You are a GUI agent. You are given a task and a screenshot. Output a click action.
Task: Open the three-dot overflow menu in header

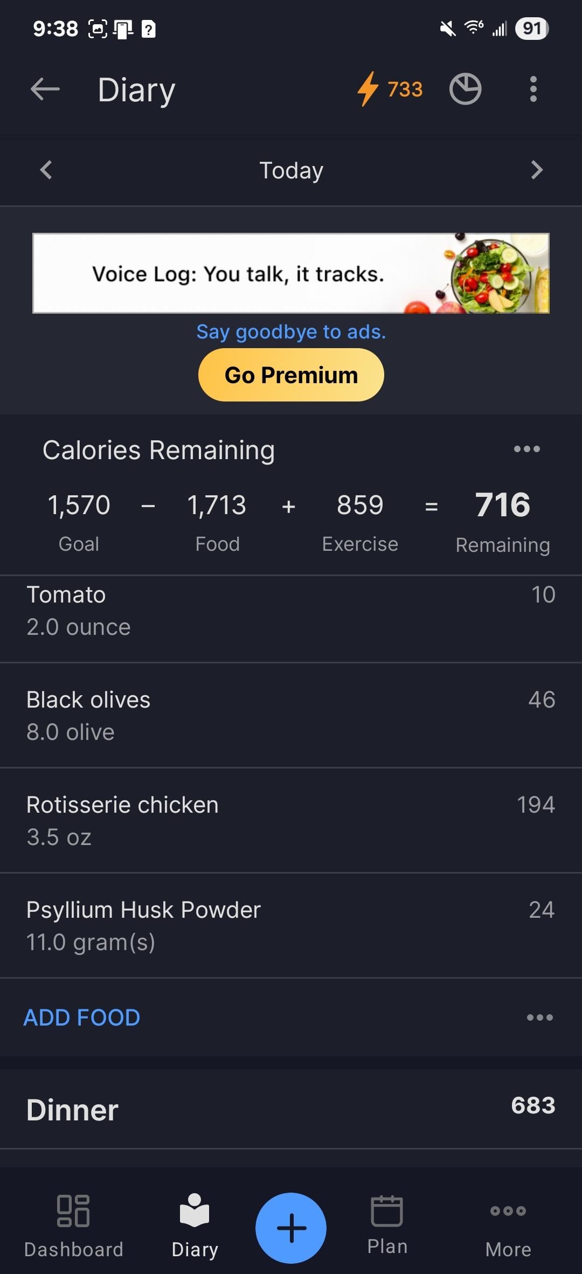533,89
